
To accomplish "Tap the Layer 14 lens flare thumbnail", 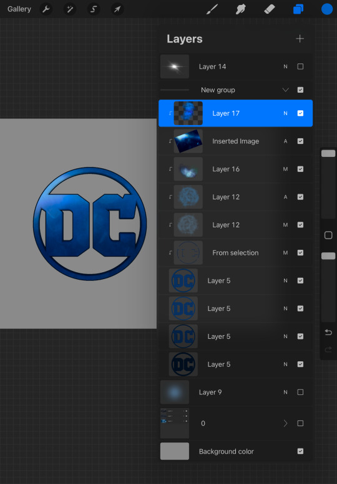I will pos(175,67).
